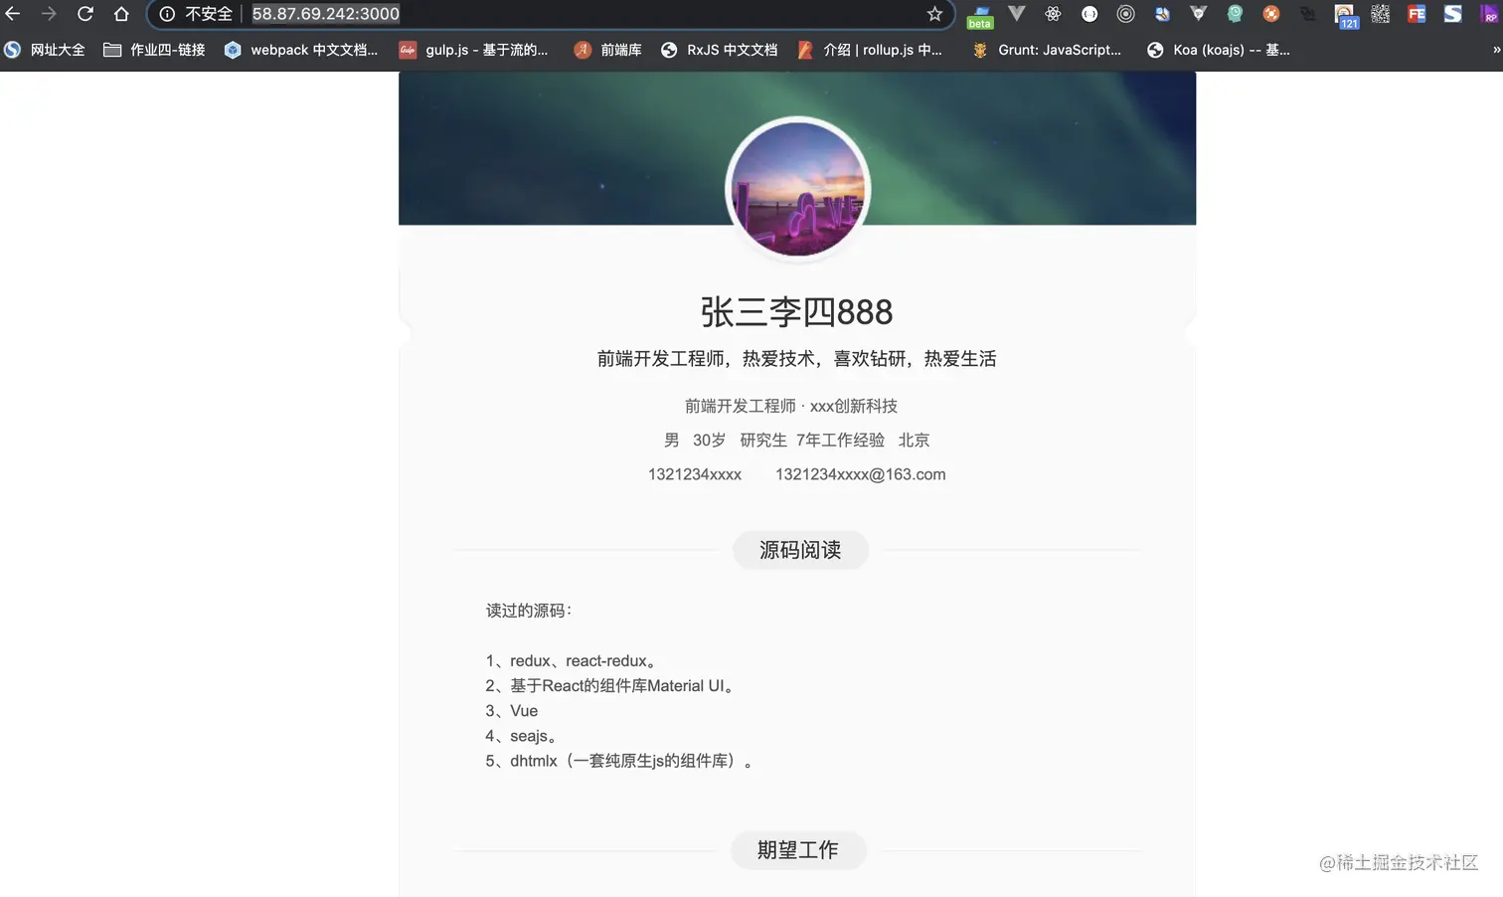Viewport: 1503px width, 897px height.
Task: Go back to the previous page
Action: [13, 14]
